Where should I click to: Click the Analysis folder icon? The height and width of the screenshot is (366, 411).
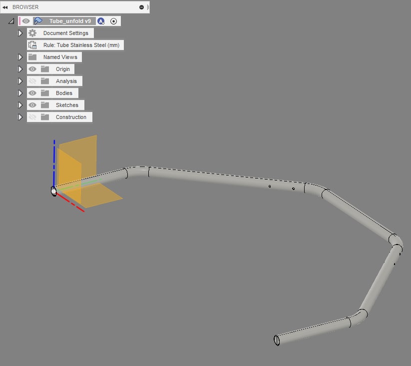45,81
